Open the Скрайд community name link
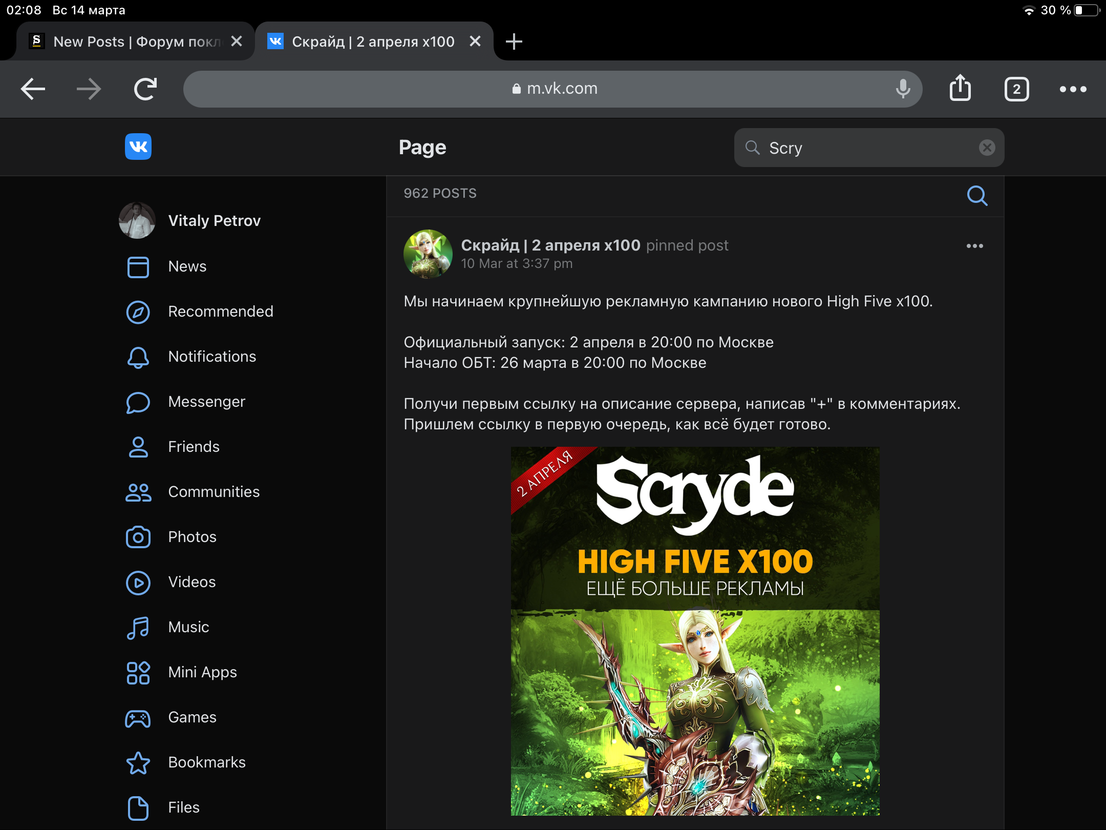 (550, 245)
